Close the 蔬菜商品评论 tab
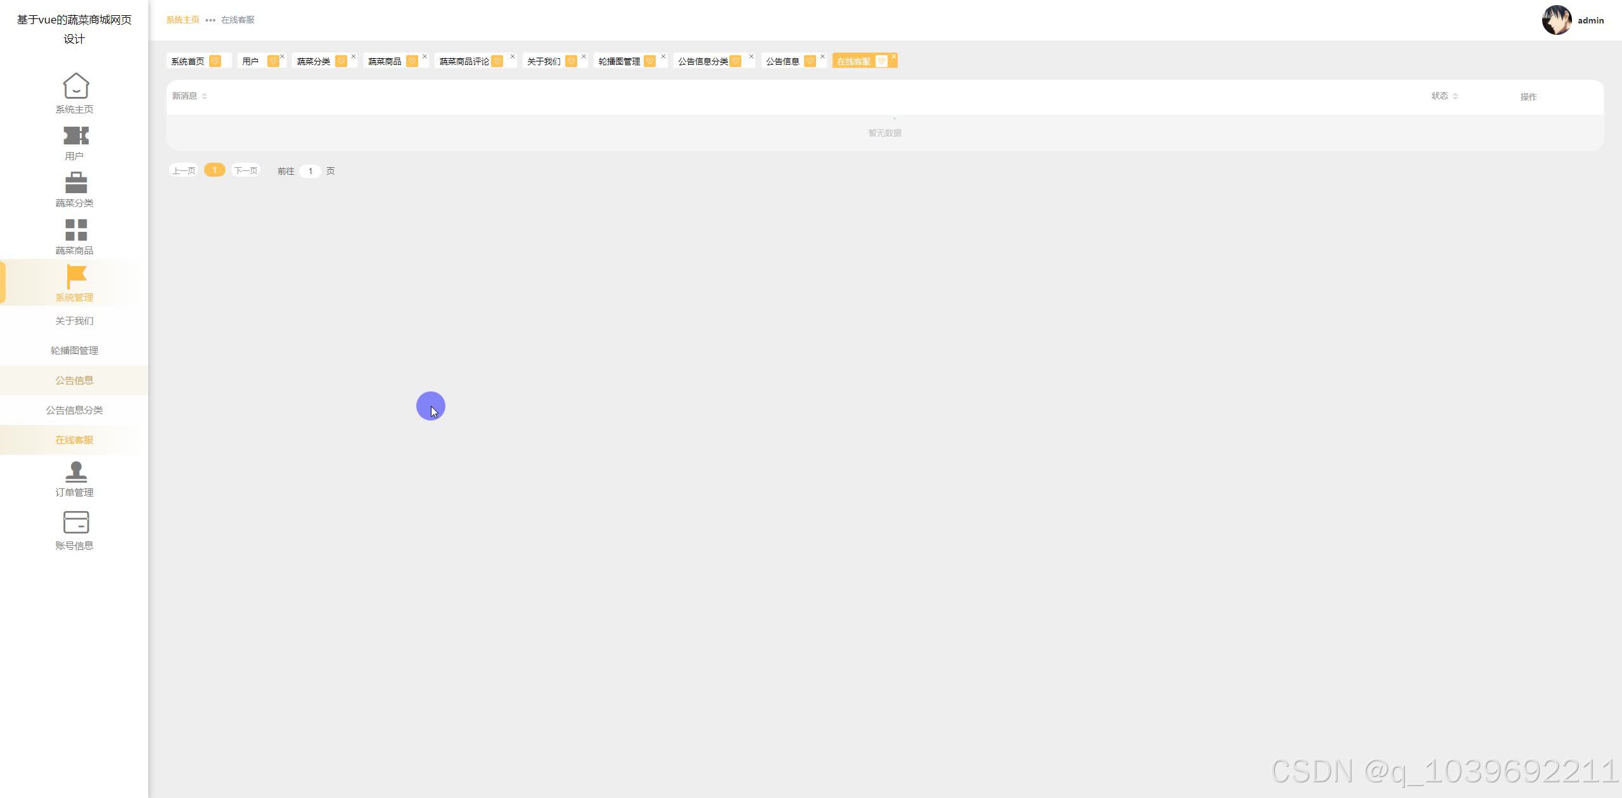This screenshot has height=798, width=1622. 513,56
